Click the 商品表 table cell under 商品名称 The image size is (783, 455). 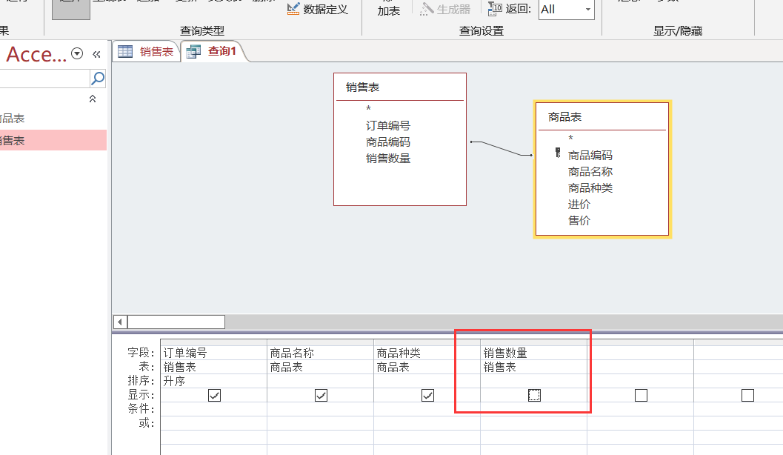coord(321,367)
